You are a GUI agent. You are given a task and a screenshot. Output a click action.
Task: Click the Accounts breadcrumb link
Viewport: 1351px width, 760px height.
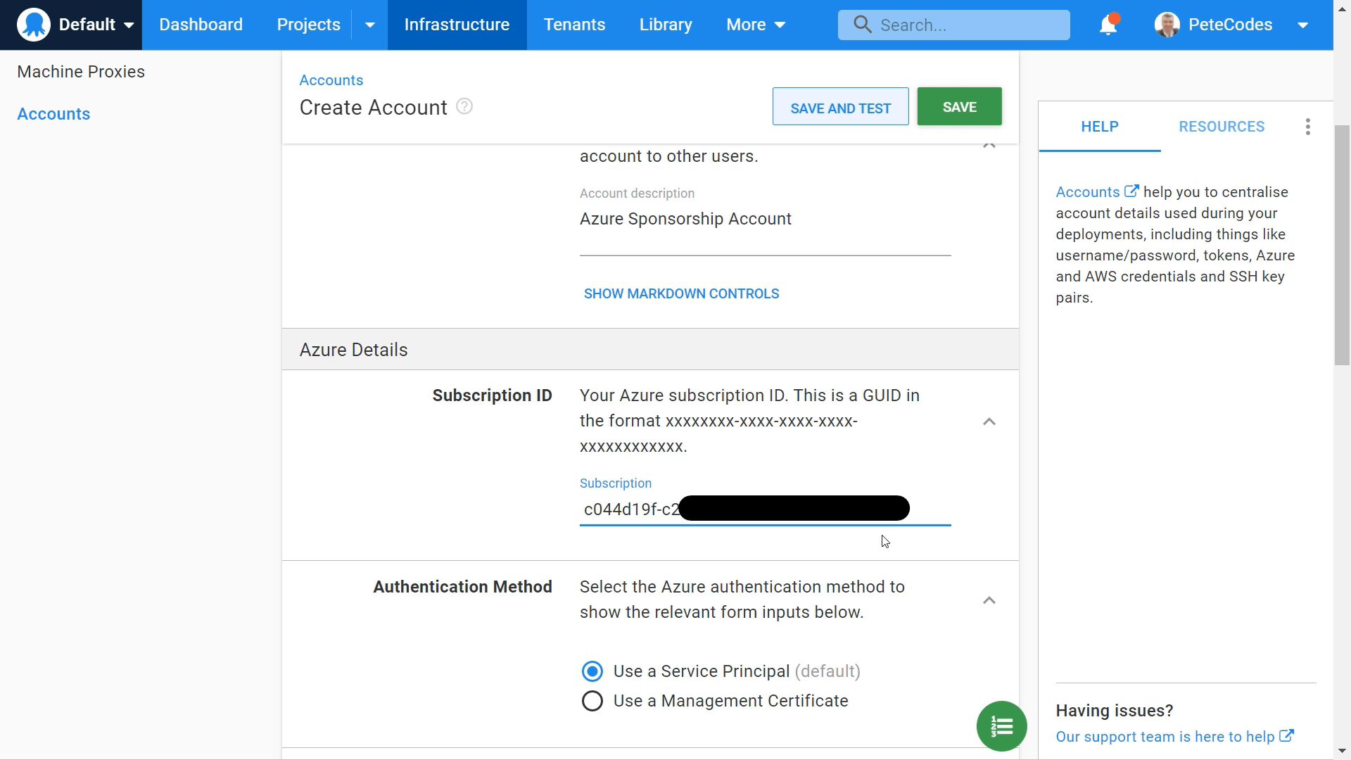(331, 80)
